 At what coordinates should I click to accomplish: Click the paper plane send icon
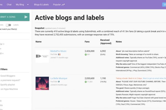[26, 17]
